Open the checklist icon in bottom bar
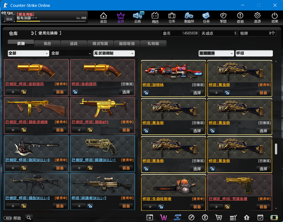283x222 pixels. coord(233,218)
